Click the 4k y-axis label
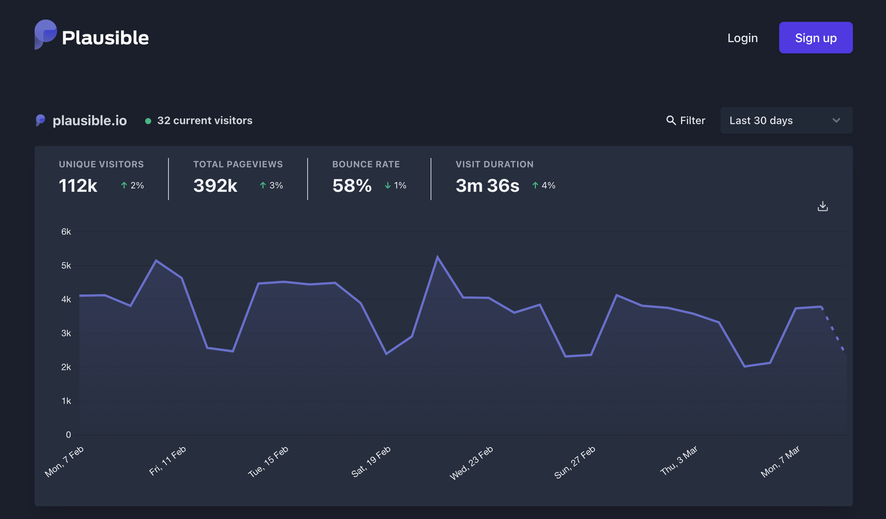886x519 pixels. tap(66, 299)
